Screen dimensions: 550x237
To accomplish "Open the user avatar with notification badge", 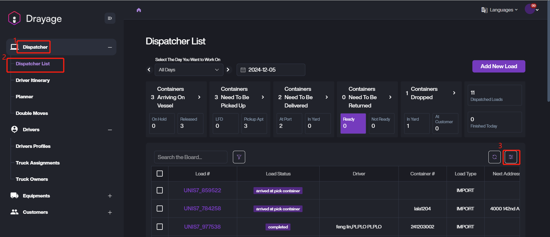I will coord(530,9).
